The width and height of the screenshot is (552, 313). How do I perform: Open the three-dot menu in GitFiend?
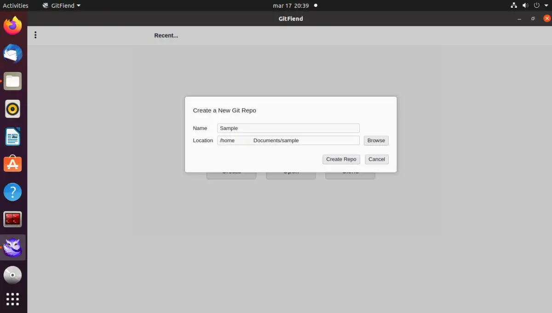(x=35, y=35)
